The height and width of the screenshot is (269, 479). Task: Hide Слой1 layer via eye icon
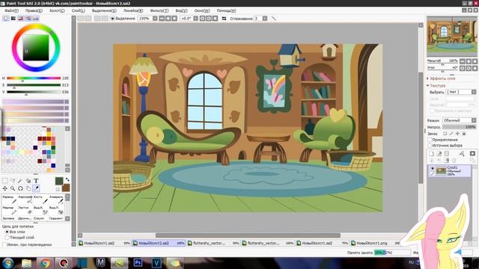coord(433,168)
